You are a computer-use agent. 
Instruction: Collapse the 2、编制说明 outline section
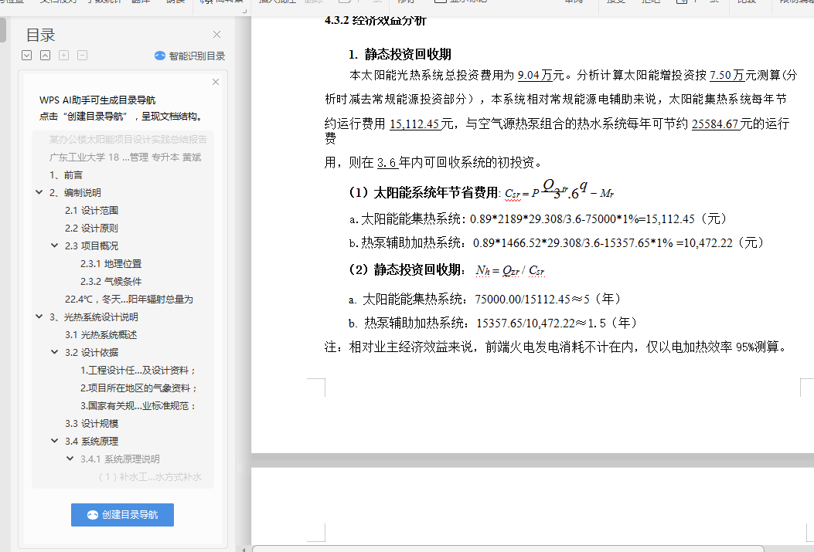(x=39, y=192)
